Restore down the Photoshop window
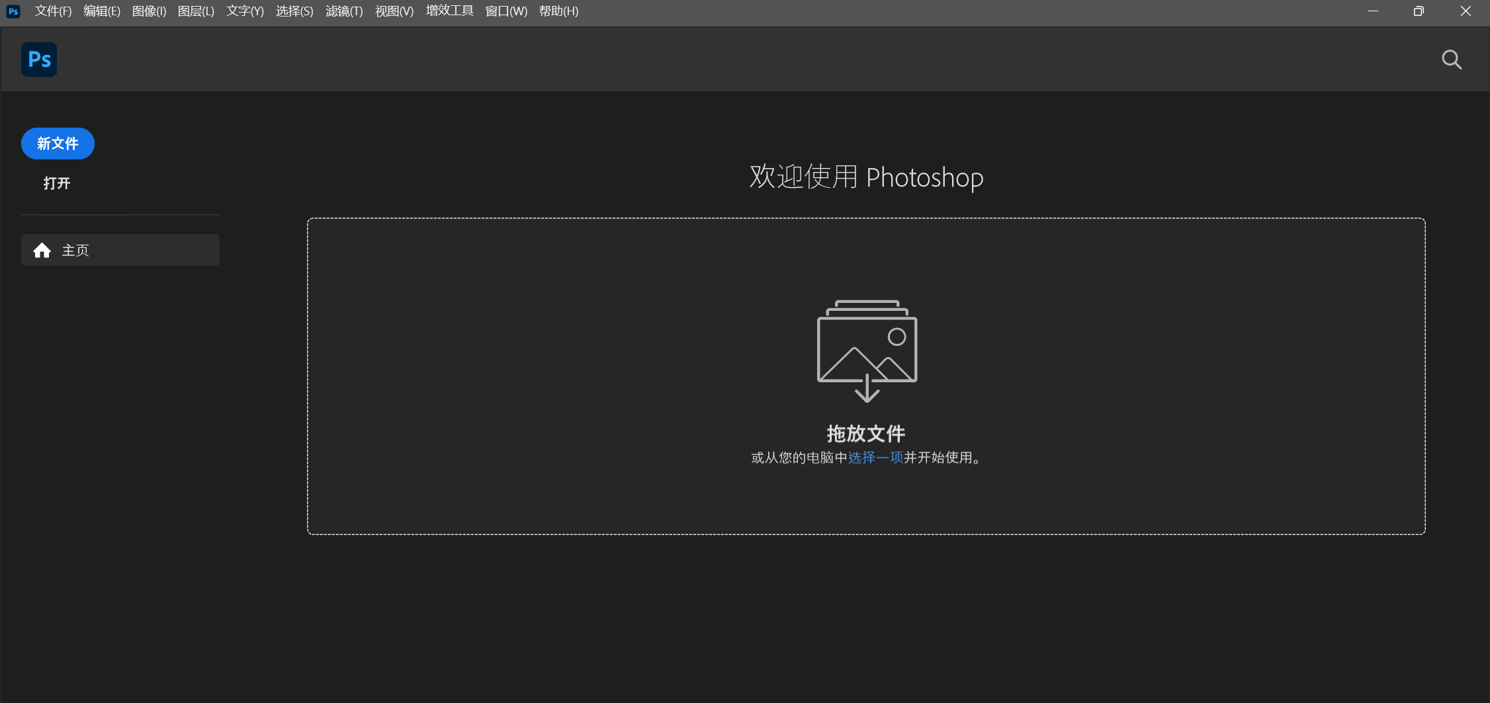This screenshot has width=1490, height=703. coord(1419,11)
